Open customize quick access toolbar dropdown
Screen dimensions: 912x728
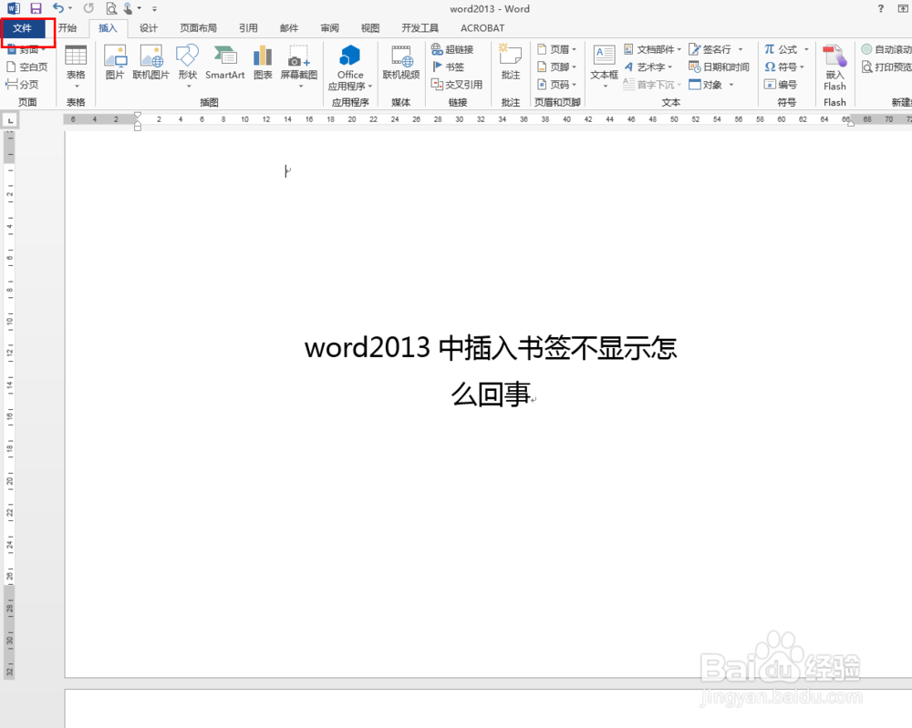[154, 9]
